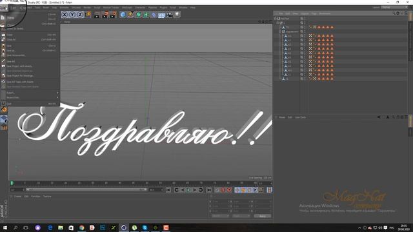413x232 pixels.
Task: Toggle Position keyframe recording icon
Action: point(237,190)
